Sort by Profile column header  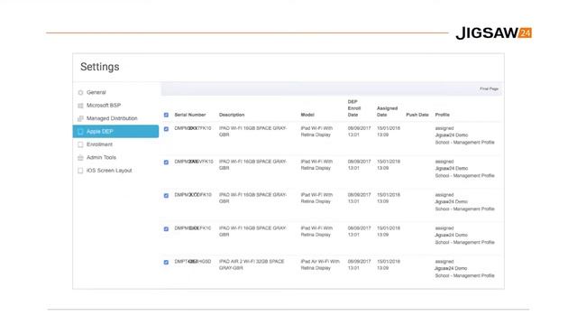443,115
